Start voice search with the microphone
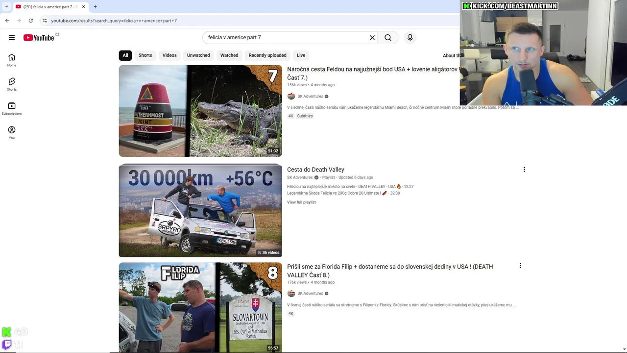The width and height of the screenshot is (627, 353). 410,37
